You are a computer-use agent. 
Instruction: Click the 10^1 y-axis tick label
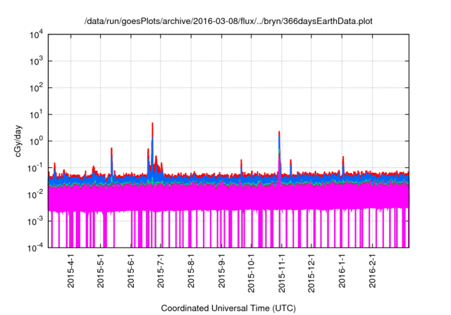[x=37, y=115]
